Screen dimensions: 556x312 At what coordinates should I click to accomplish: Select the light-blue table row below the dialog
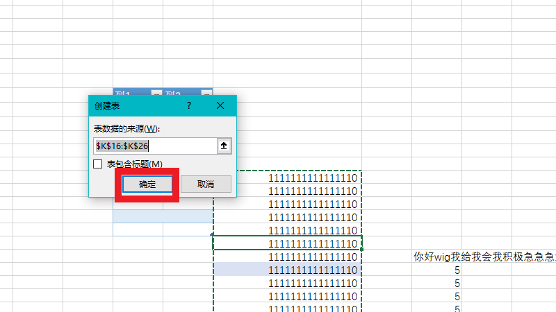(x=163, y=216)
